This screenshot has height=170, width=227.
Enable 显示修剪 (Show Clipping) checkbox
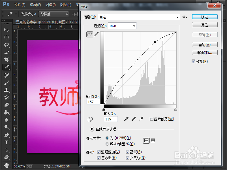(152, 119)
